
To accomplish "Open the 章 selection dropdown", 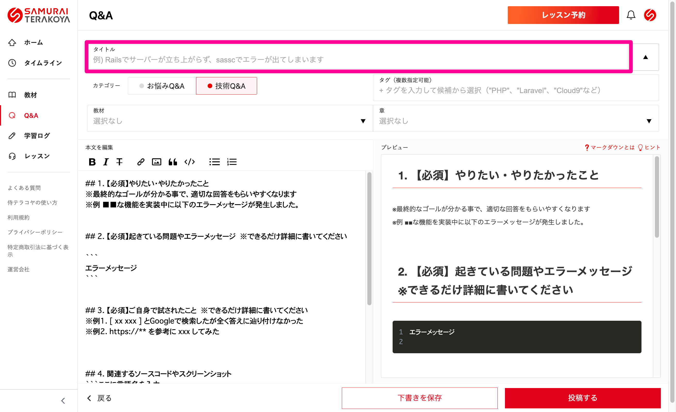I will 516,118.
